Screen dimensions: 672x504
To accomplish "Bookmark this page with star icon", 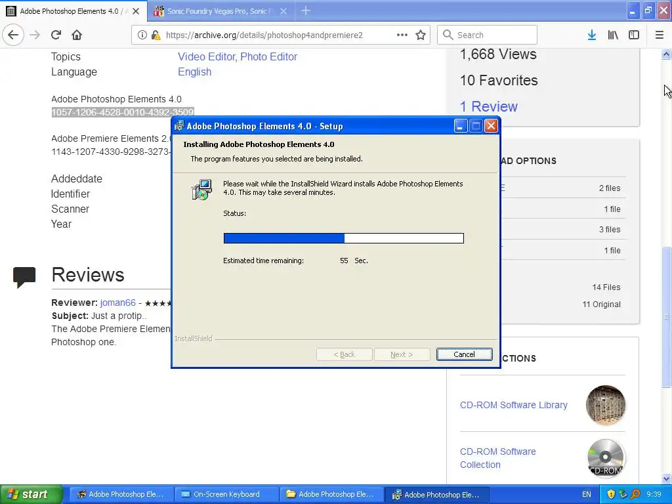I will tap(421, 35).
